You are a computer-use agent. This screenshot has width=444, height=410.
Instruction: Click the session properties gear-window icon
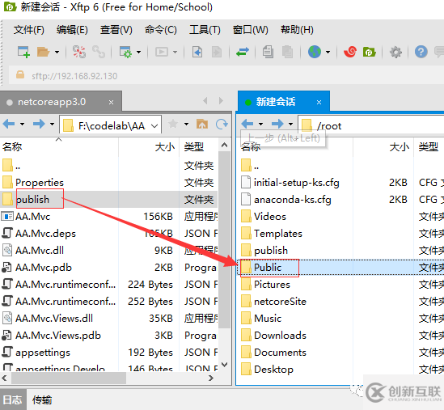point(125,52)
